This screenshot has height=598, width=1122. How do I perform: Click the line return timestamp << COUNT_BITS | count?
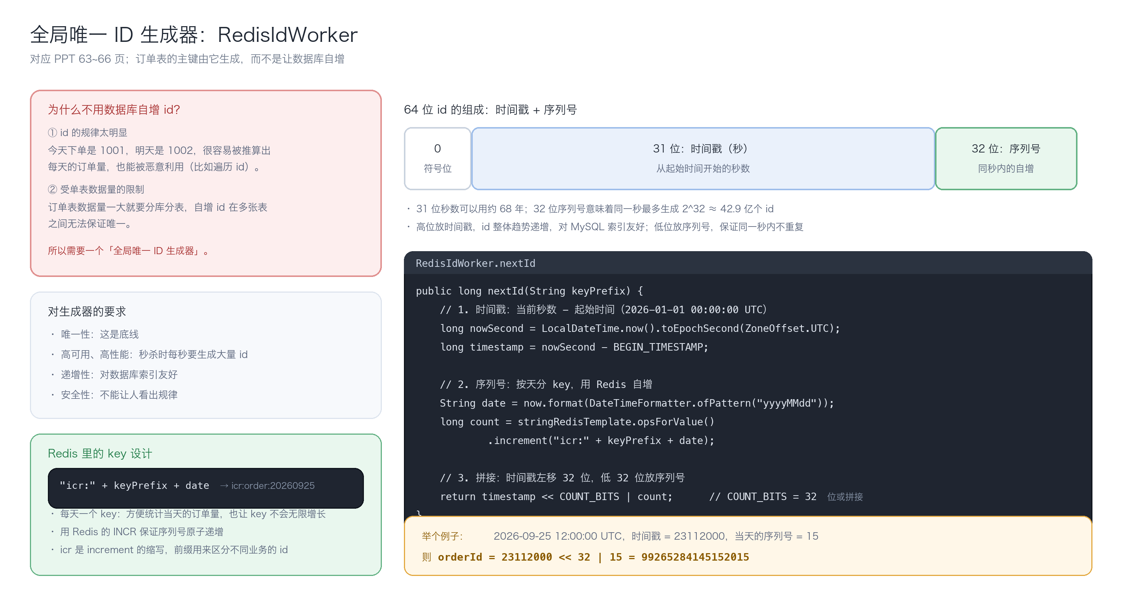point(556,497)
